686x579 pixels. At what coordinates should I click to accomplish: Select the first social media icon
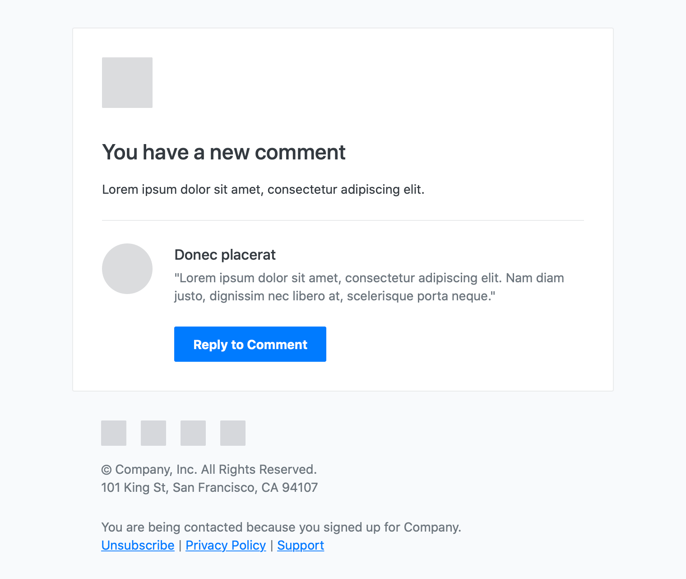pos(113,433)
